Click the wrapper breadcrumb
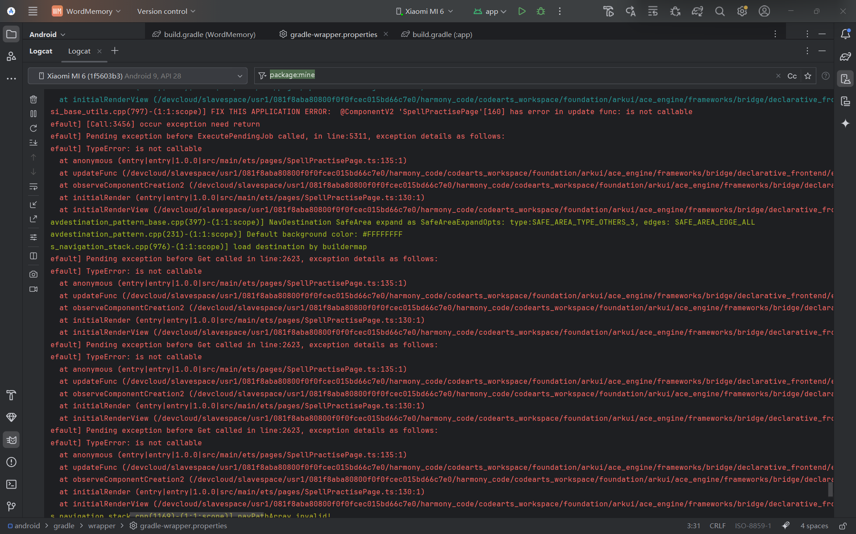The height and width of the screenshot is (534, 856). click(x=102, y=526)
